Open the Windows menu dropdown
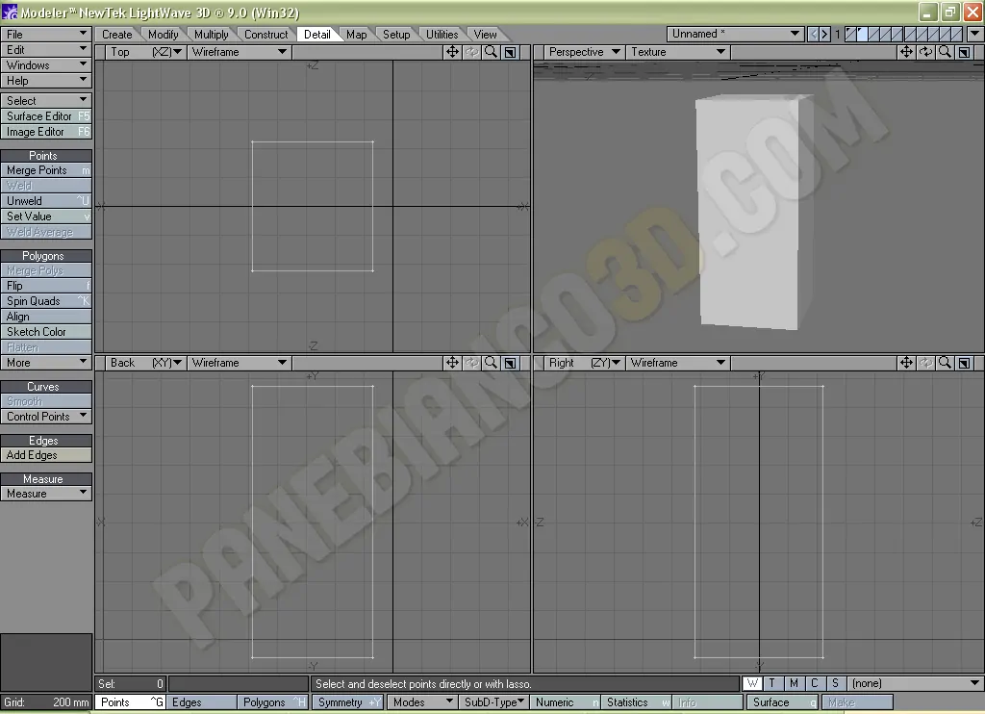The image size is (985, 714). click(x=46, y=64)
